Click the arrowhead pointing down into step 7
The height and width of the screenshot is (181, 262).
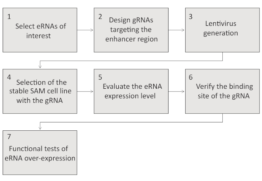click(x=40, y=129)
